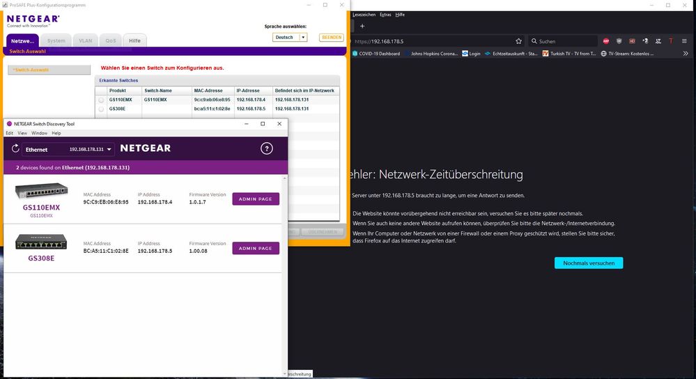This screenshot has height=379, width=696.
Task: Open the Window menu in Discovery Tool
Action: click(39, 133)
